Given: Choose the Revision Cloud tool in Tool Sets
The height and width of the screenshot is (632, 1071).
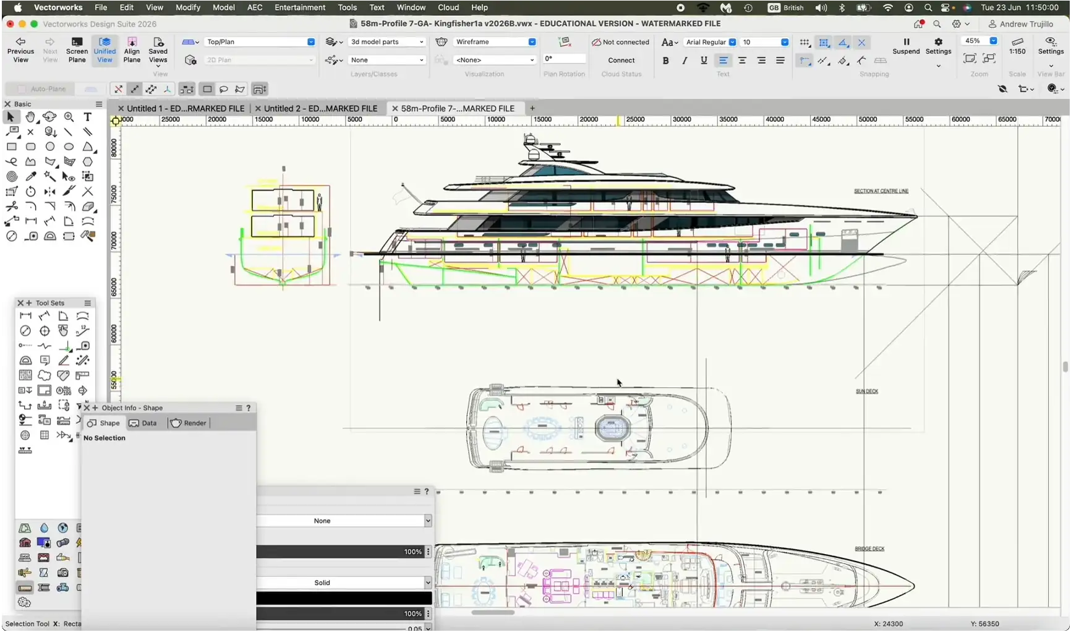Looking at the screenshot, I should [45, 375].
